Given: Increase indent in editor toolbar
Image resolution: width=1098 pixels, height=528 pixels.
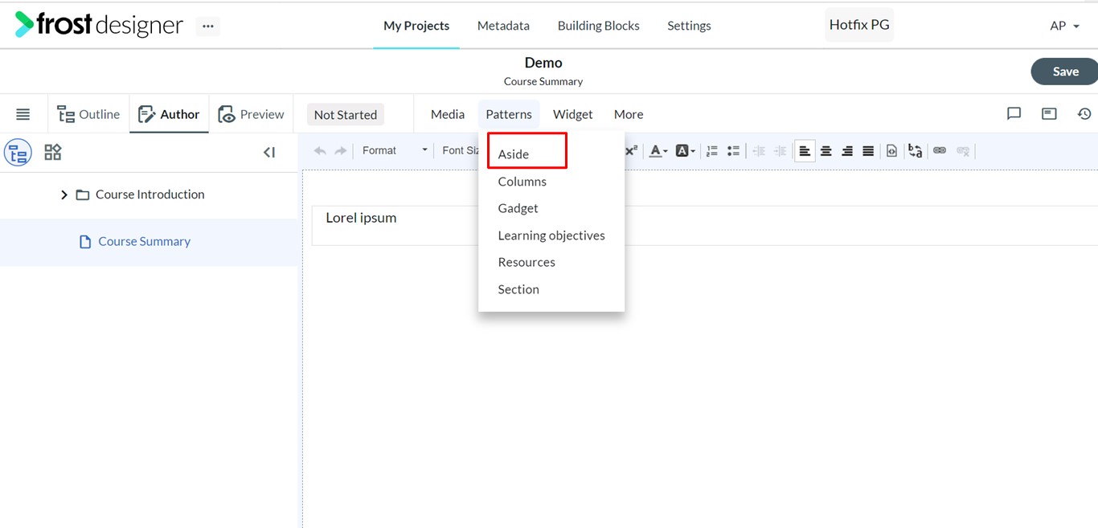Looking at the screenshot, I should click(x=780, y=150).
